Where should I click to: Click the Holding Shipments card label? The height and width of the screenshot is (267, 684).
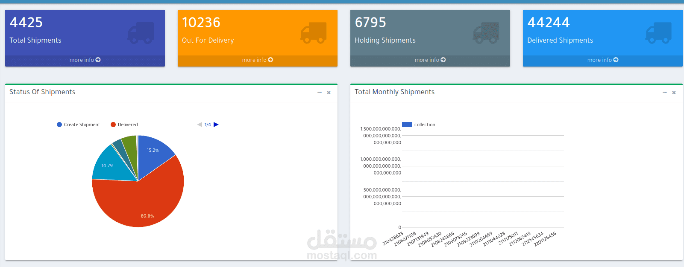pyautogui.click(x=385, y=41)
